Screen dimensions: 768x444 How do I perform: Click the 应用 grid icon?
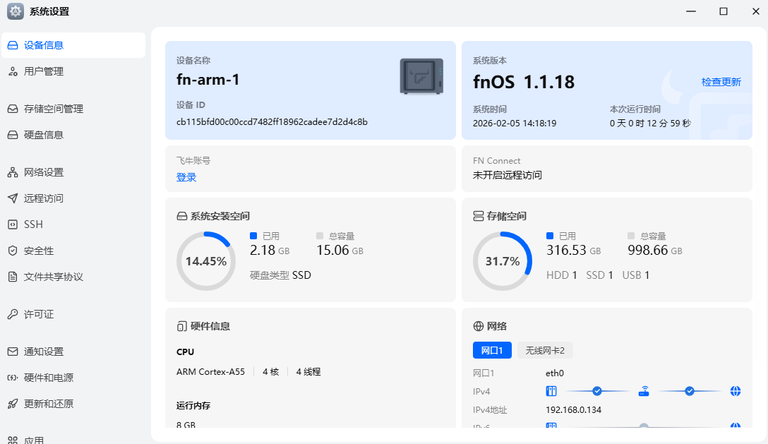click(x=13, y=440)
